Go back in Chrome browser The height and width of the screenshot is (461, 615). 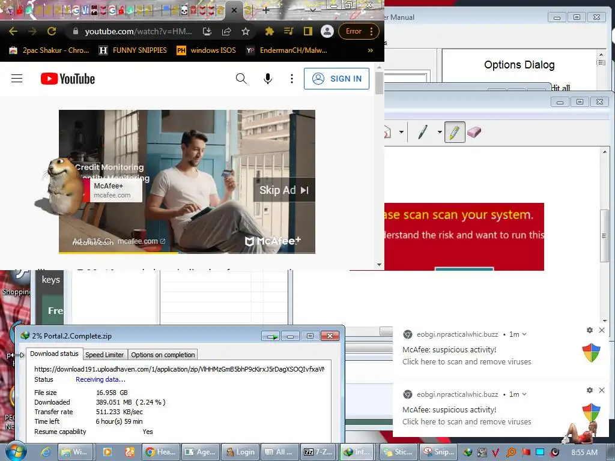(x=13, y=31)
